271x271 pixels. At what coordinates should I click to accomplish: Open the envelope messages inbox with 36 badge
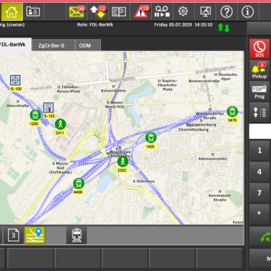pyautogui.click(x=77, y=12)
